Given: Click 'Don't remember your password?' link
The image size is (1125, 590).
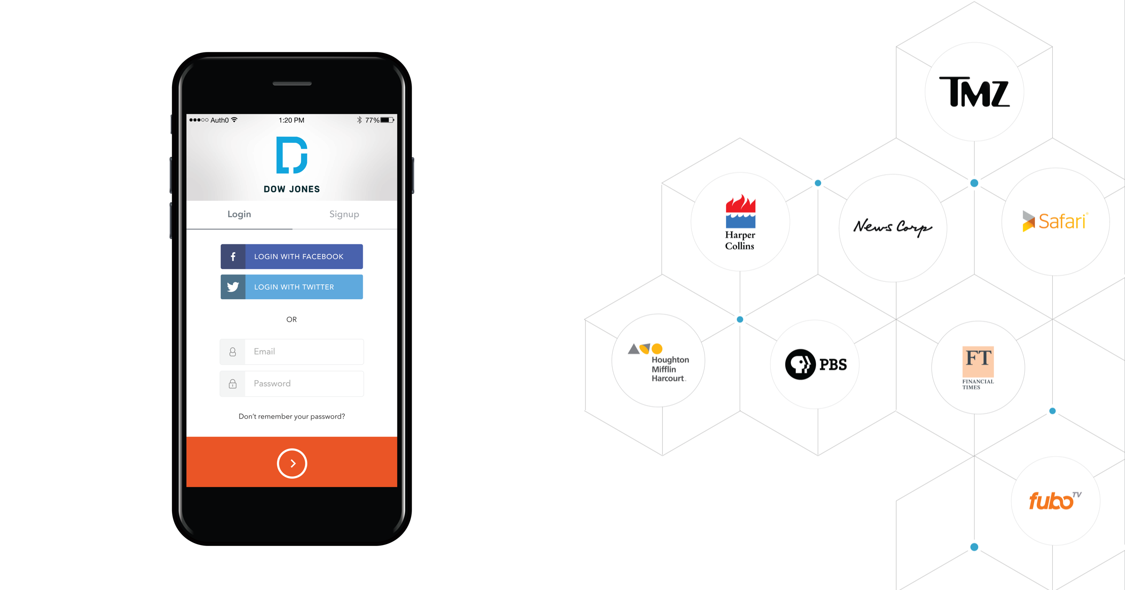Looking at the screenshot, I should coord(291,416).
